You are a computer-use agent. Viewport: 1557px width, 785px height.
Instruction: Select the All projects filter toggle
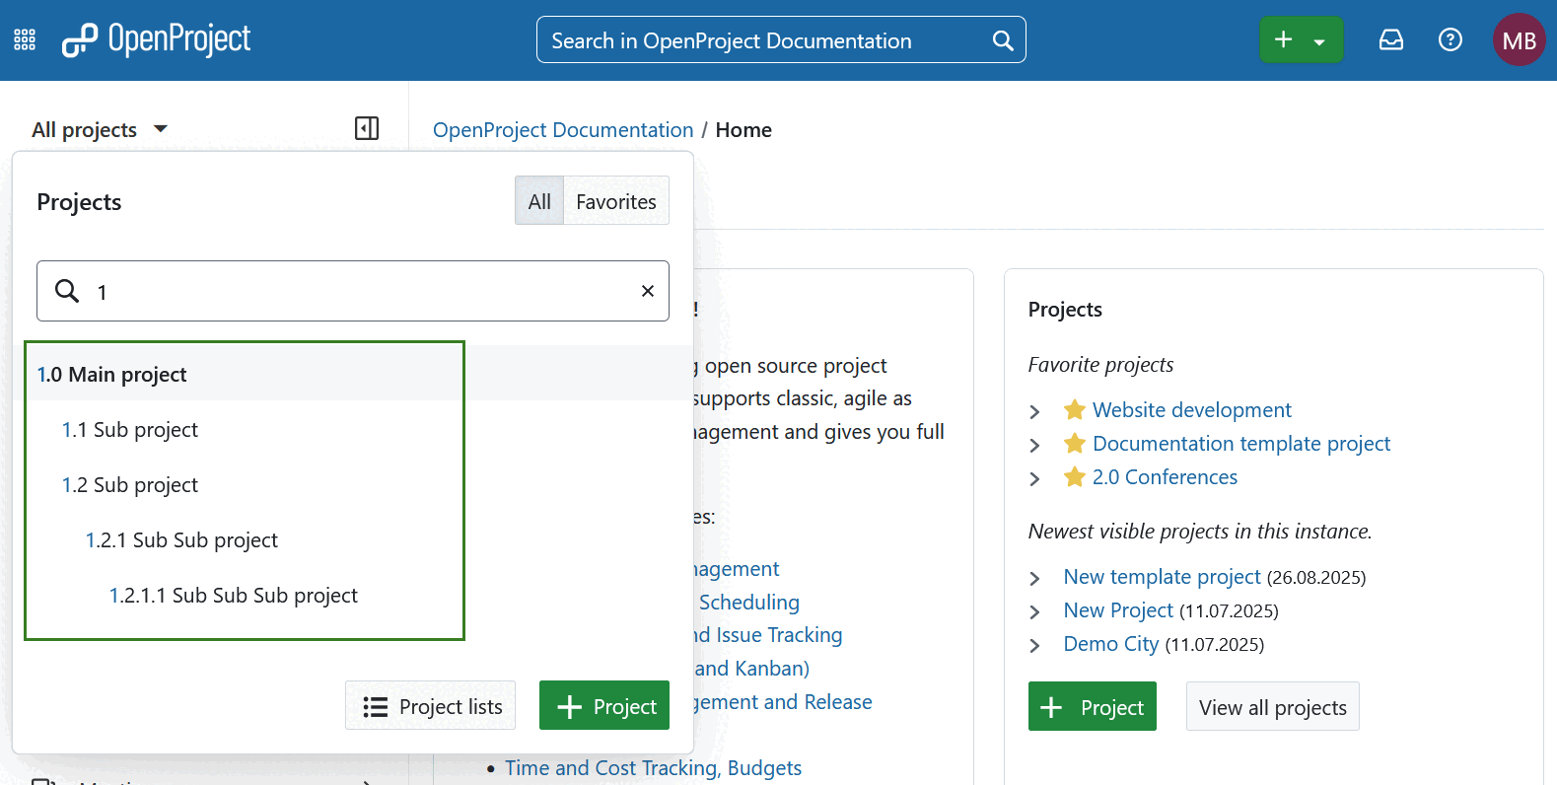[x=539, y=201]
